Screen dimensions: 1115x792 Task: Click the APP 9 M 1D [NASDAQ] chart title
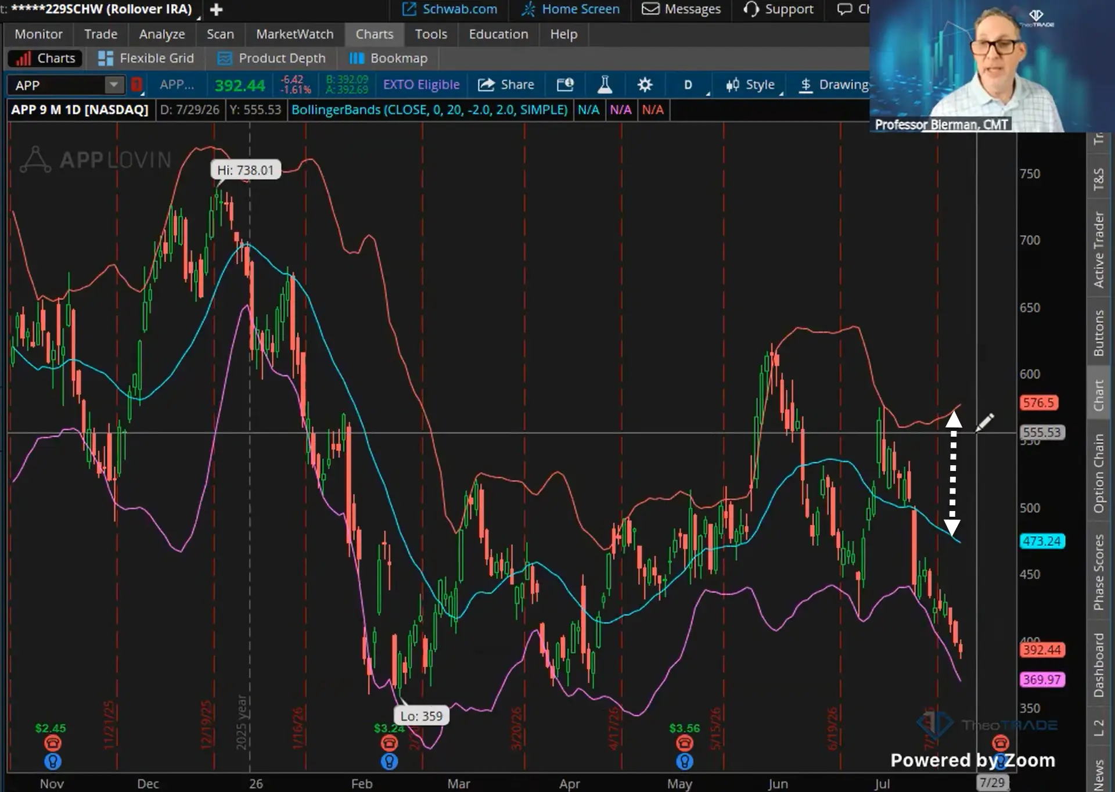pyautogui.click(x=80, y=110)
